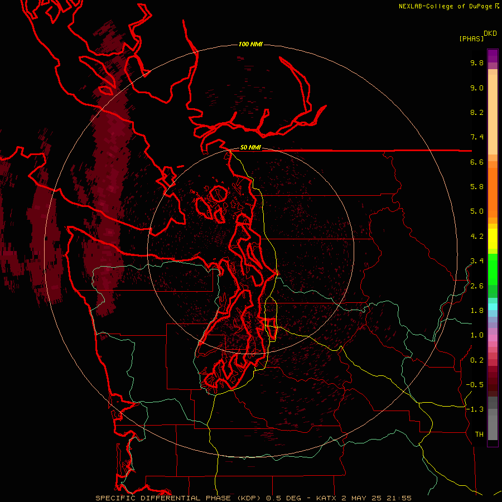Click the 8.2 scale value

click(477, 112)
